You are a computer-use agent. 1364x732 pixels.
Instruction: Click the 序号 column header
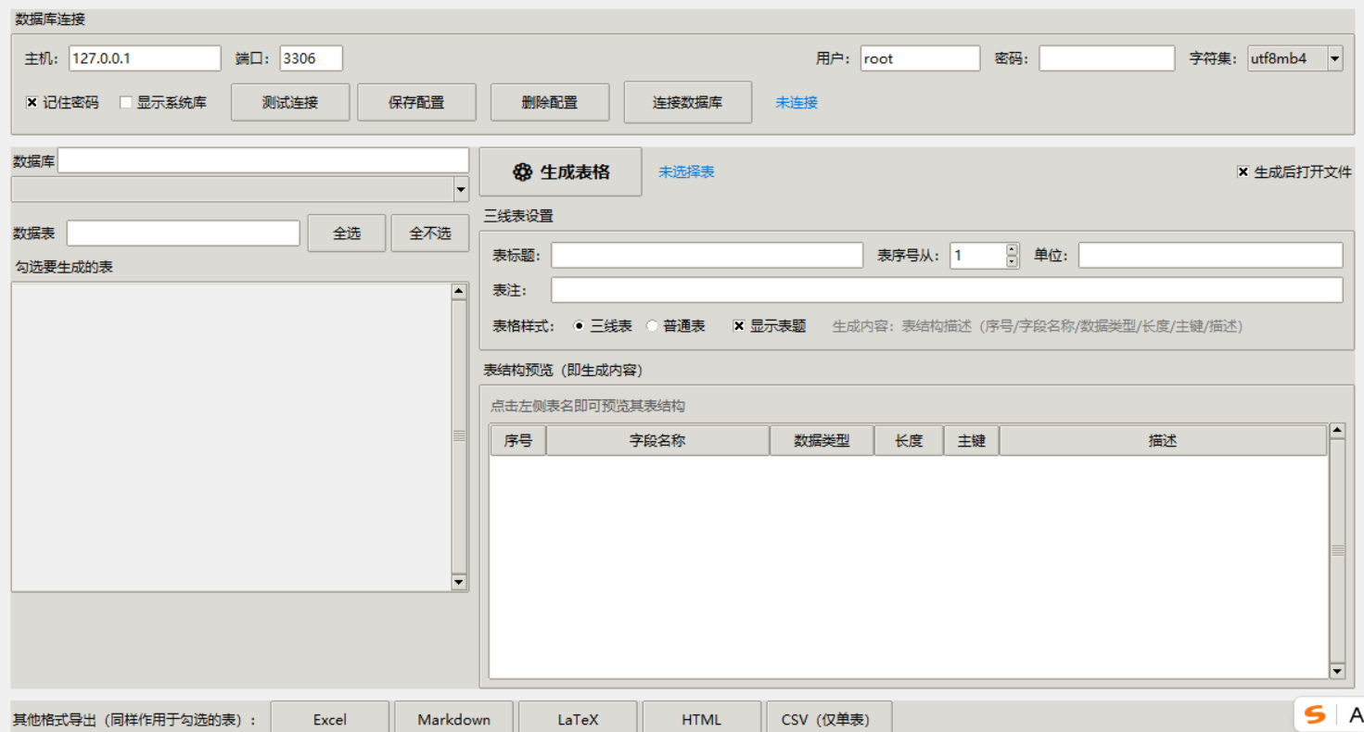[518, 441]
